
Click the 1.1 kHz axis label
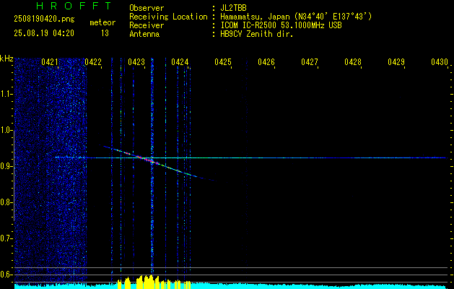pyautogui.click(x=6, y=94)
